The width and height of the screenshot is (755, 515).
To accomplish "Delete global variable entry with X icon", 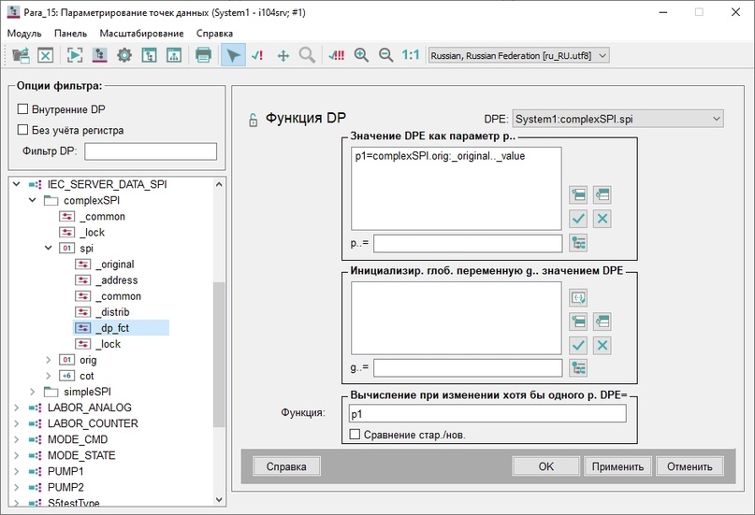I will tap(602, 345).
